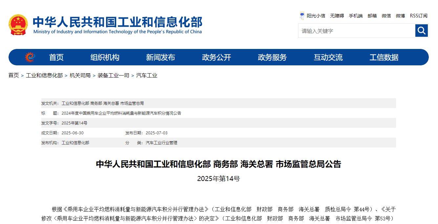Click the 发布日期 value 2025-07-03
Screen dimensions: 438x224
(157, 133)
